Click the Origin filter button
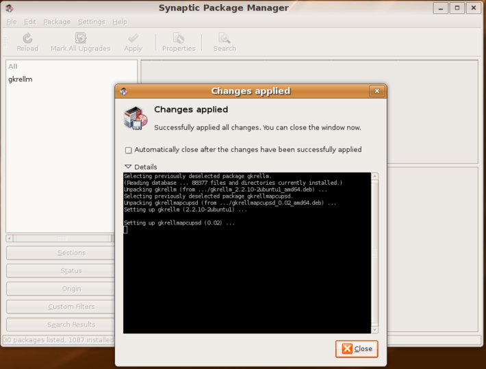 60,289
